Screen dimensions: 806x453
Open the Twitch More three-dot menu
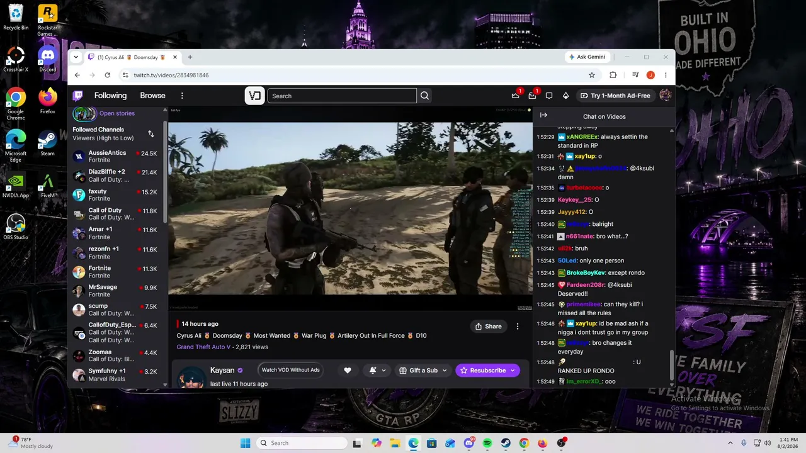[182, 96]
